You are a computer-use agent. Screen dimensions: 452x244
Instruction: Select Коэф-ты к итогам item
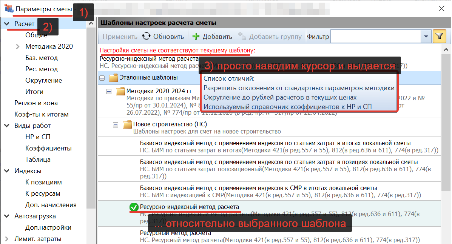(42, 114)
